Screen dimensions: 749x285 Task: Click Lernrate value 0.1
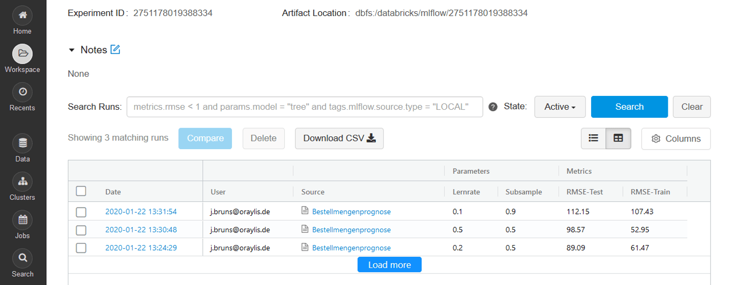[x=458, y=211]
